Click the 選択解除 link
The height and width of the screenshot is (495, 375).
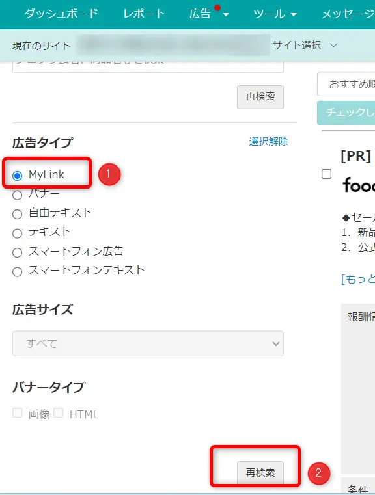(x=268, y=141)
